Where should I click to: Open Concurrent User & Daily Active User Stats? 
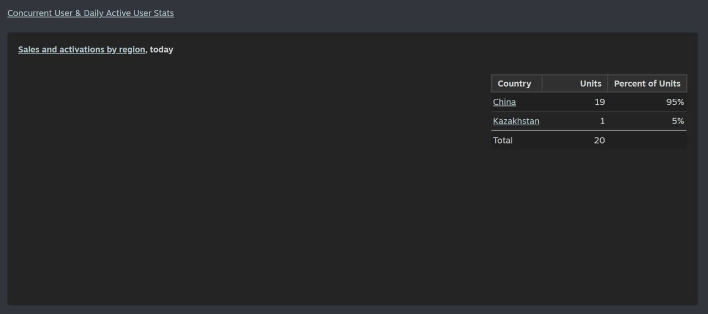coord(90,13)
